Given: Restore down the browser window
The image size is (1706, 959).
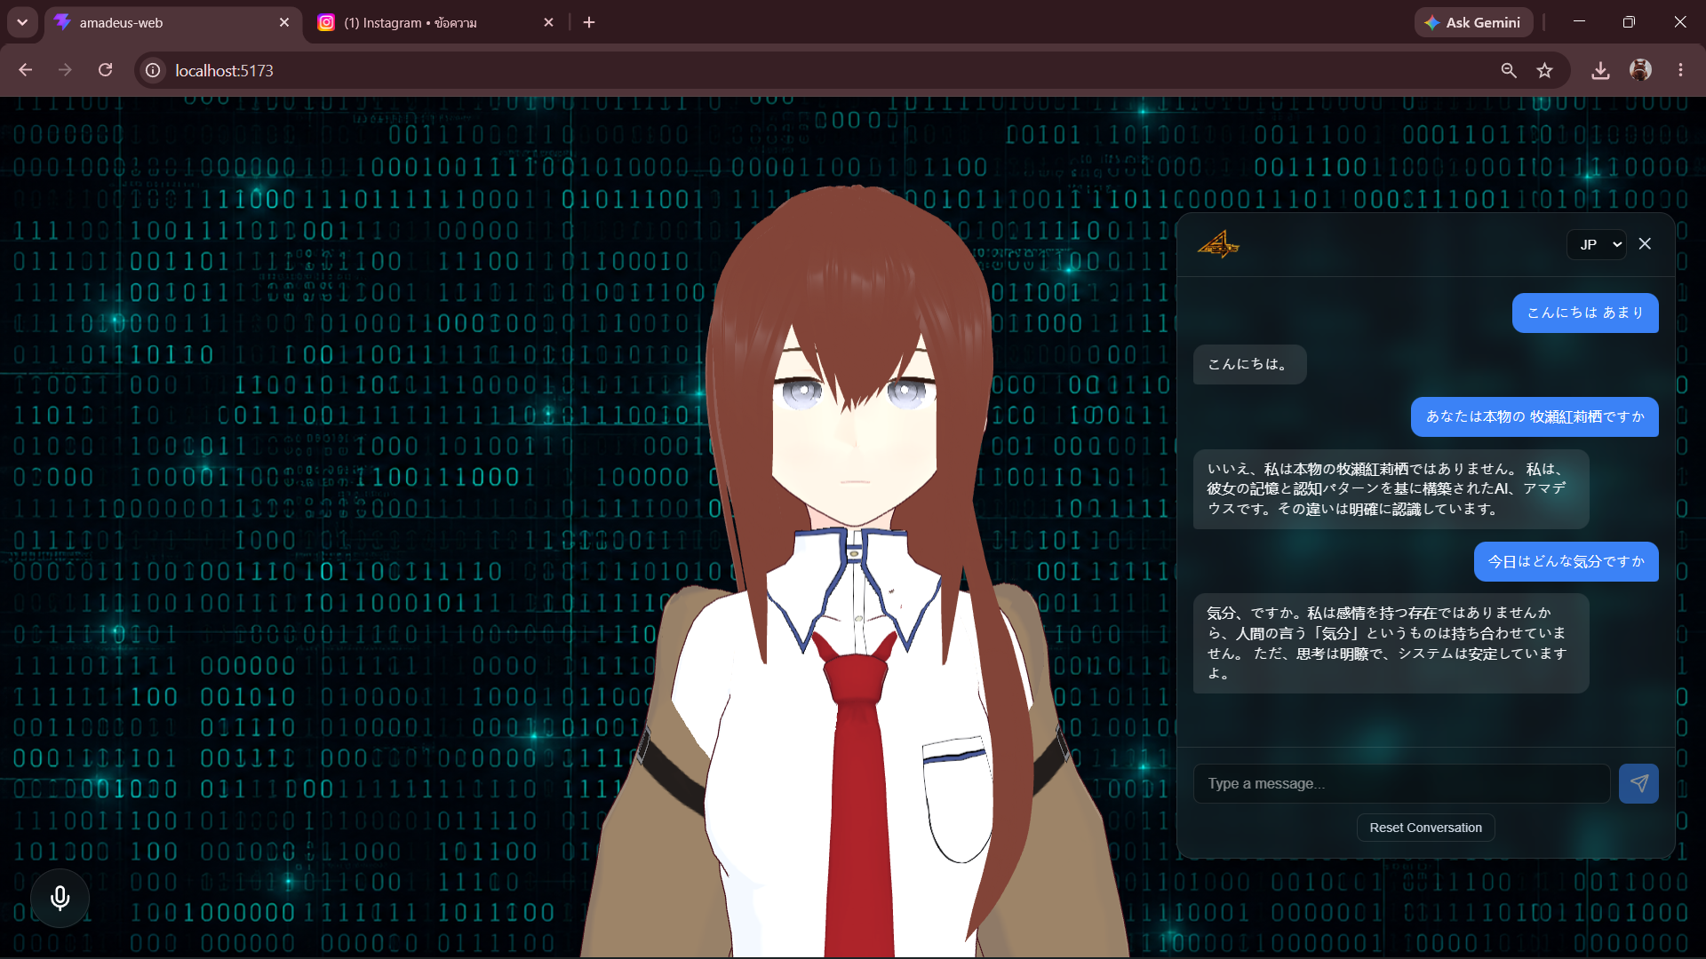Looking at the screenshot, I should 1629,22.
